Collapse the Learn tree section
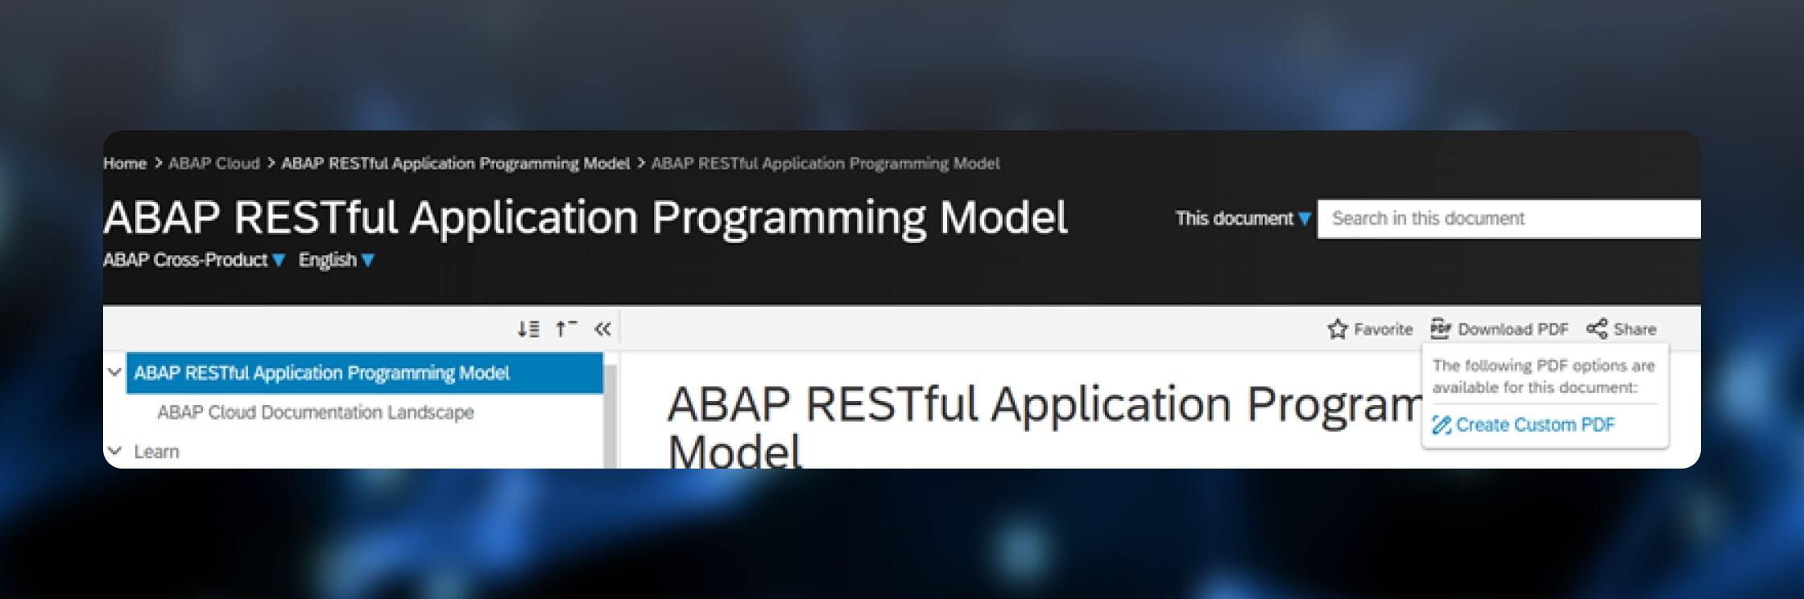This screenshot has width=1804, height=599. pos(114,452)
